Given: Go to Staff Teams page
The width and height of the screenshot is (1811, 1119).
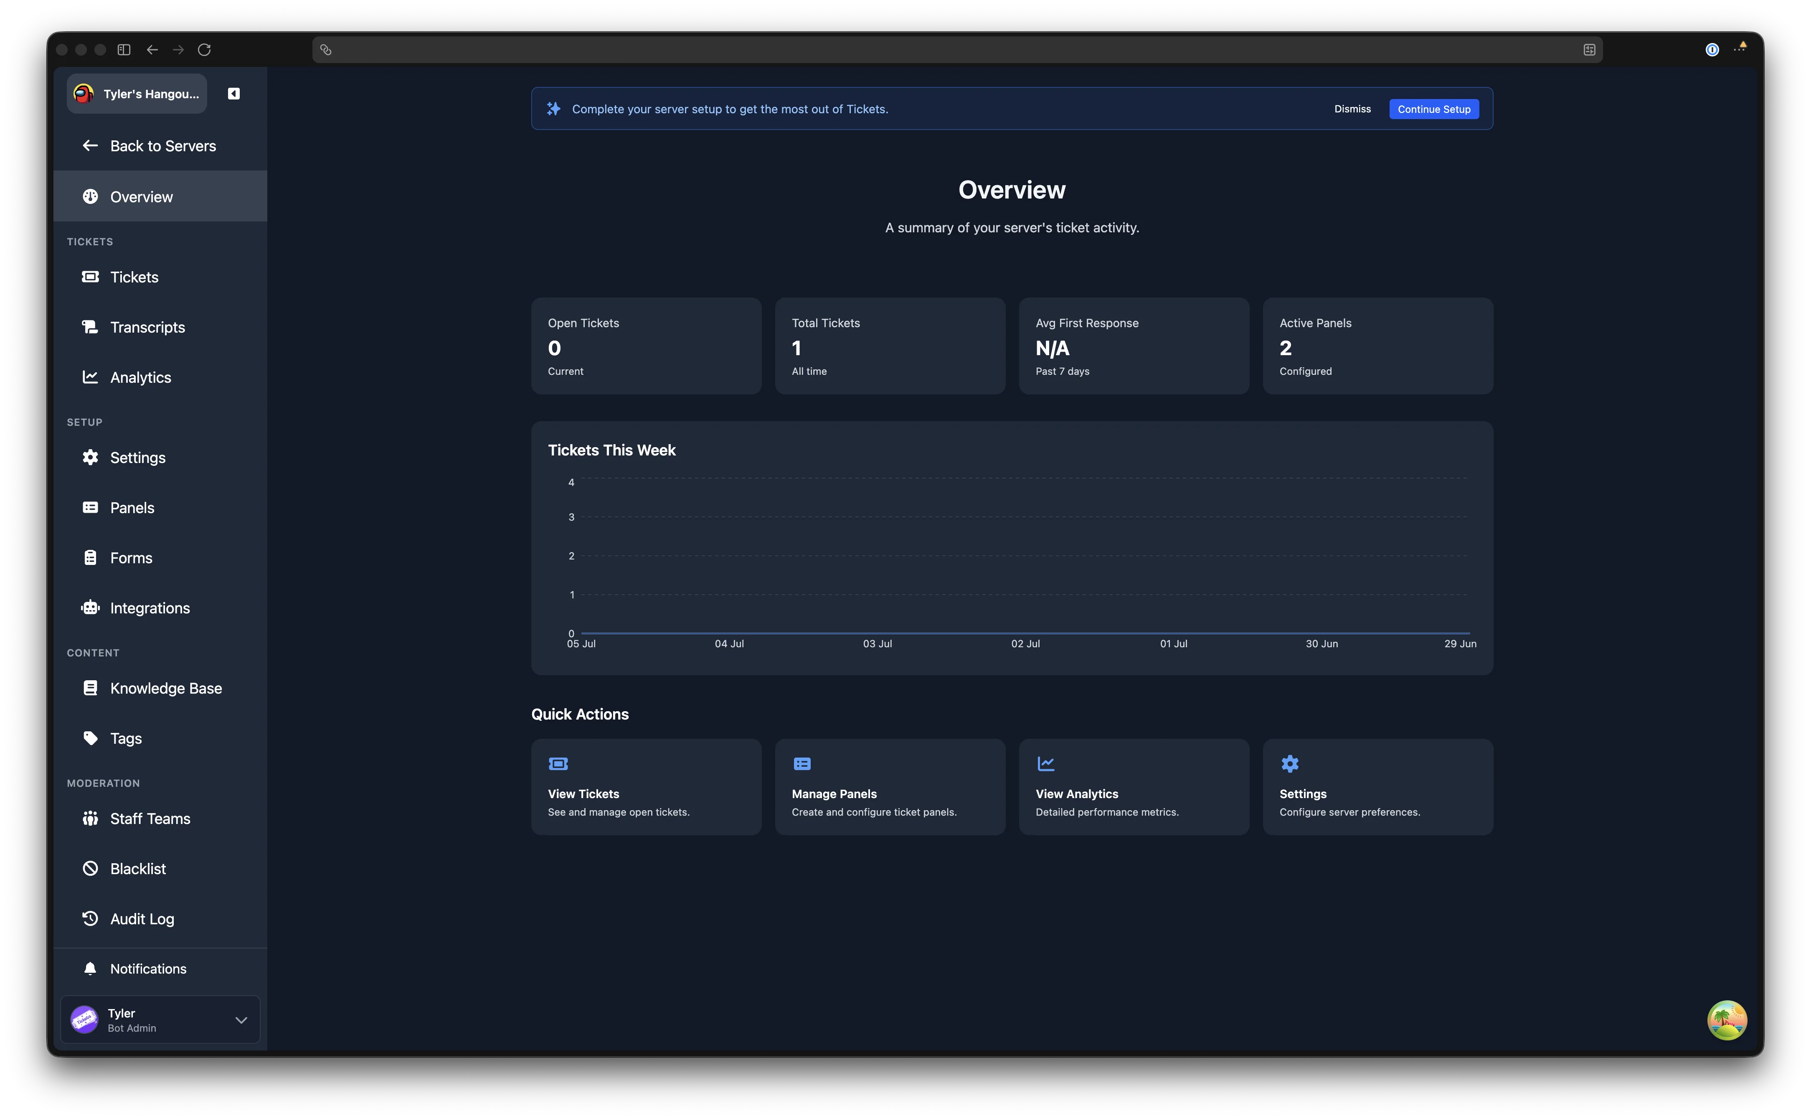Looking at the screenshot, I should point(160,818).
